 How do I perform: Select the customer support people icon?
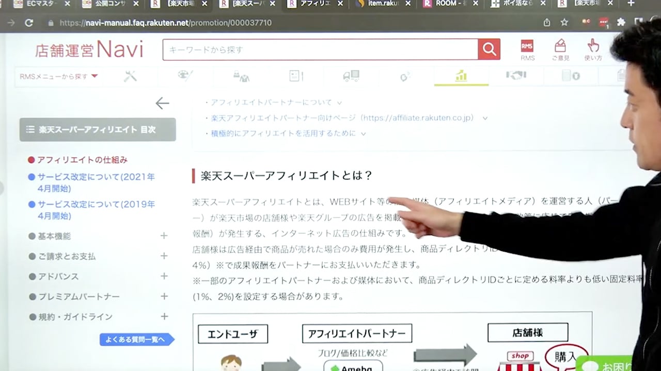pos(241,76)
